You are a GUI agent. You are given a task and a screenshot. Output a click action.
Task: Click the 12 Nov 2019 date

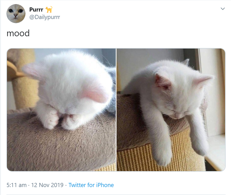point(47,185)
